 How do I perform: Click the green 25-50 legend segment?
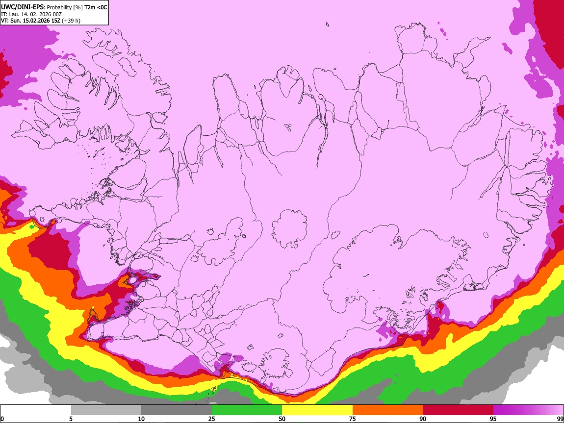(x=247, y=410)
